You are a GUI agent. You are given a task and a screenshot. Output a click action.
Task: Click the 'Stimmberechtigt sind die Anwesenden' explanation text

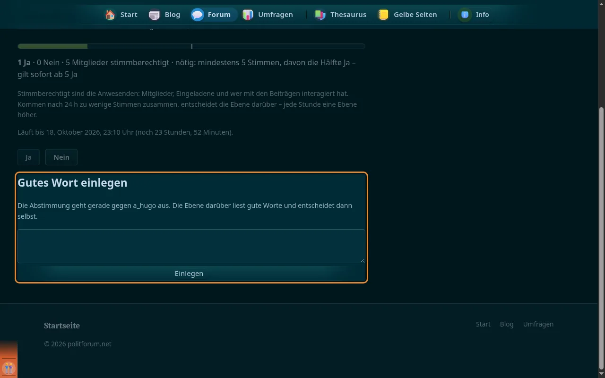pos(187,104)
